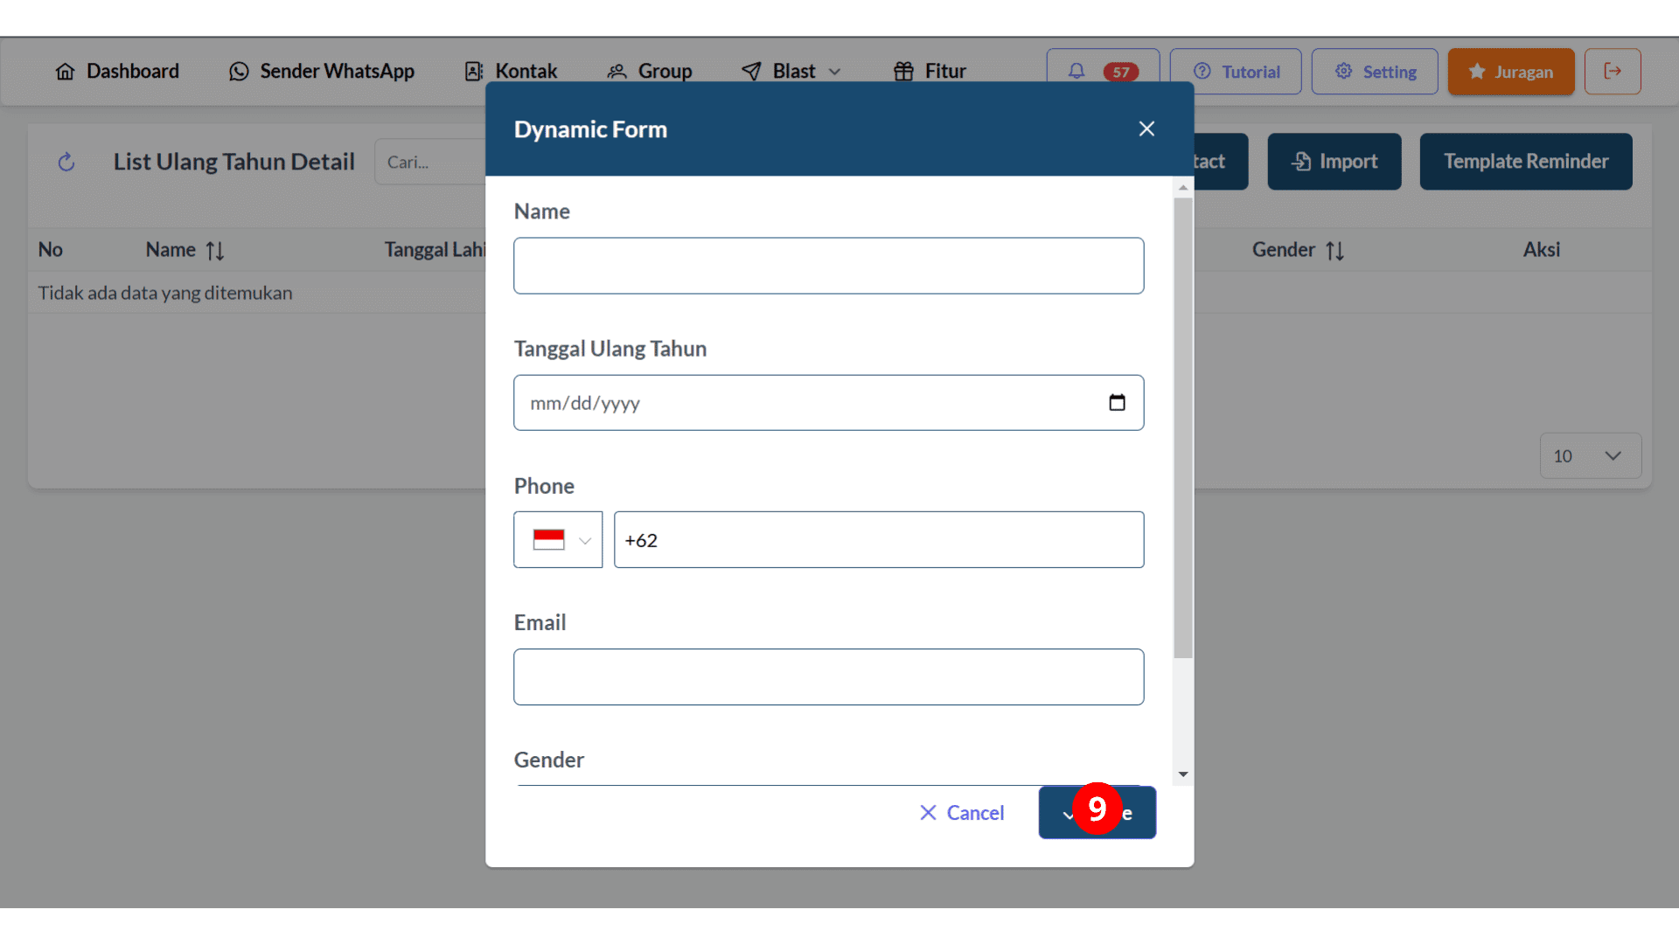Click the Import button
Screen dimensions: 1679x944
[1334, 162]
